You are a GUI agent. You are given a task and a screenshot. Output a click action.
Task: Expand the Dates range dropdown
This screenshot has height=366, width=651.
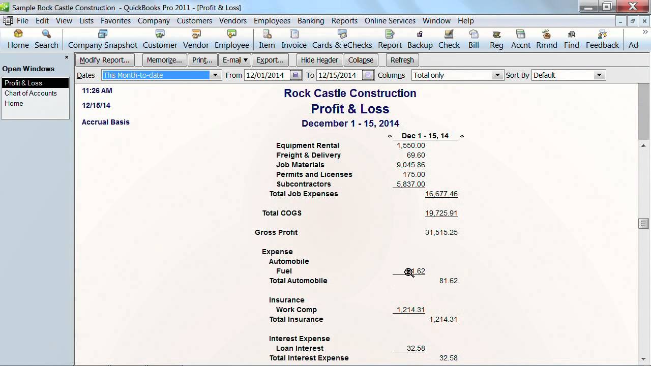216,75
